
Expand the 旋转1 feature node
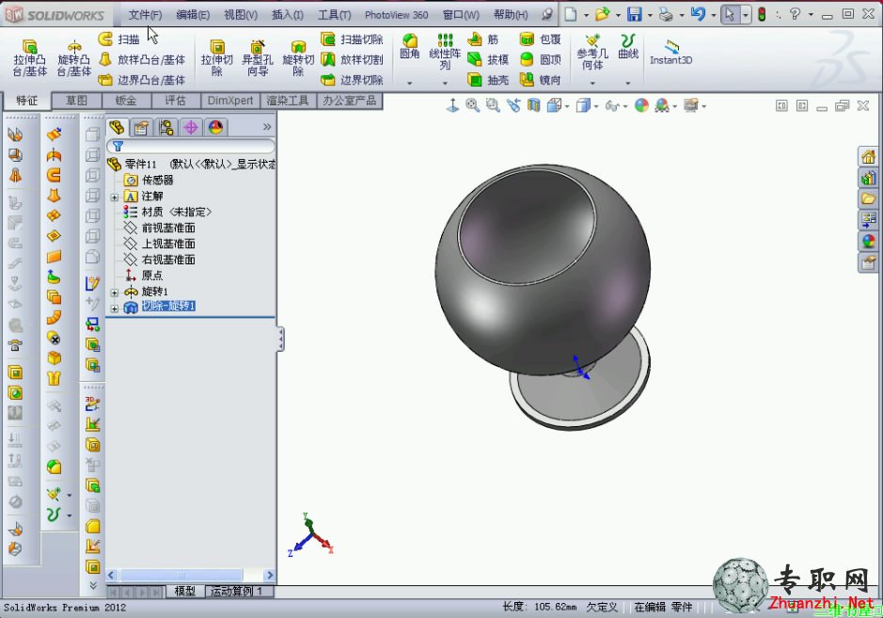pyautogui.click(x=115, y=293)
